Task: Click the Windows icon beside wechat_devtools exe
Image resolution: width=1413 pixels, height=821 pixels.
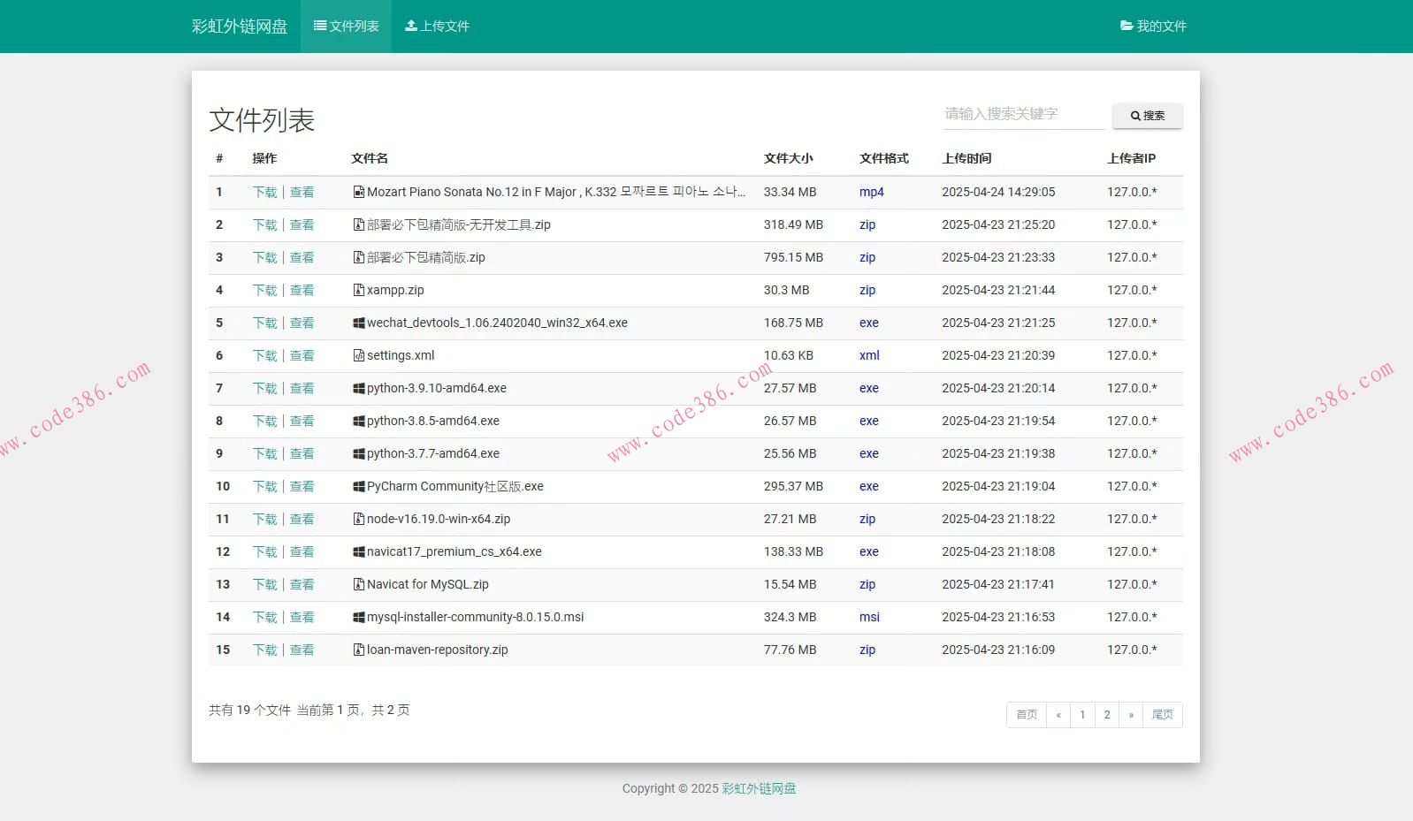Action: click(358, 323)
